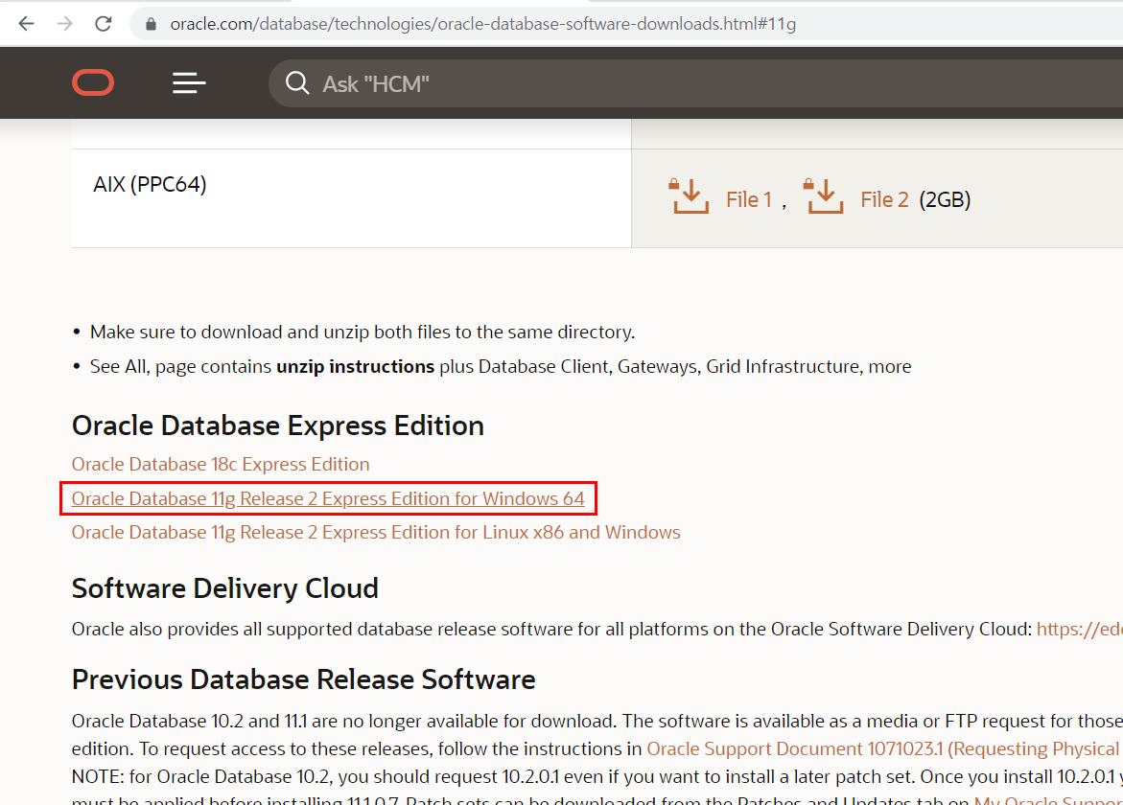1123x805 pixels.
Task: Click the AIX (PPC64) row label
Action: [x=150, y=185]
